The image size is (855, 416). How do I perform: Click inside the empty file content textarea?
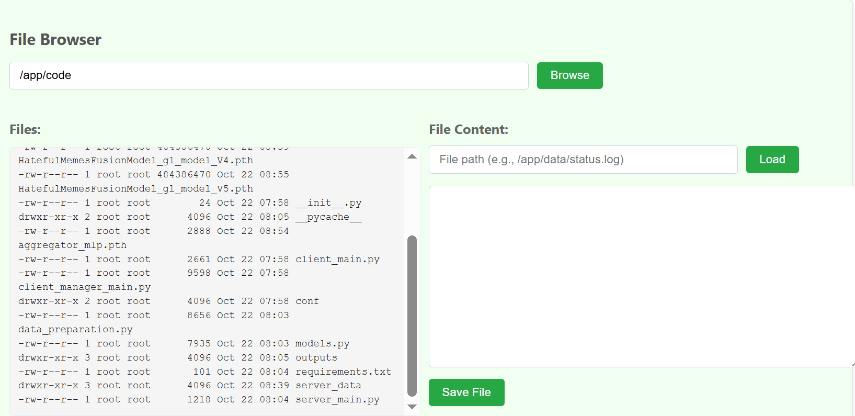click(x=641, y=276)
